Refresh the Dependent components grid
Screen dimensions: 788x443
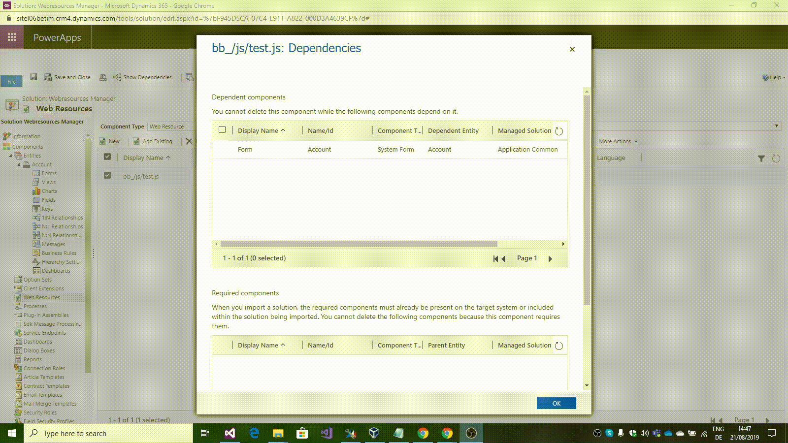click(x=558, y=130)
